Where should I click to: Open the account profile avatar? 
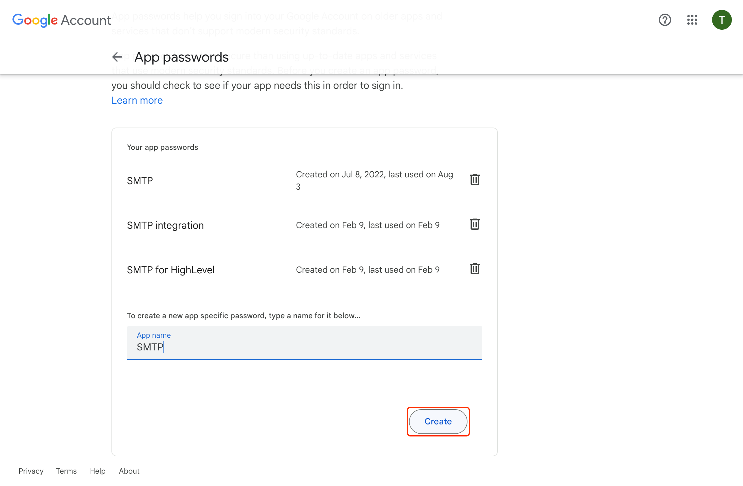[722, 20]
